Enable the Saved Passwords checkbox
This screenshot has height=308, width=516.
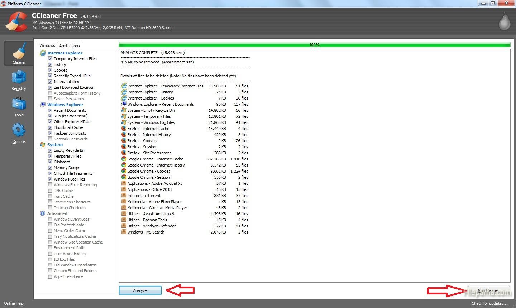click(50, 99)
